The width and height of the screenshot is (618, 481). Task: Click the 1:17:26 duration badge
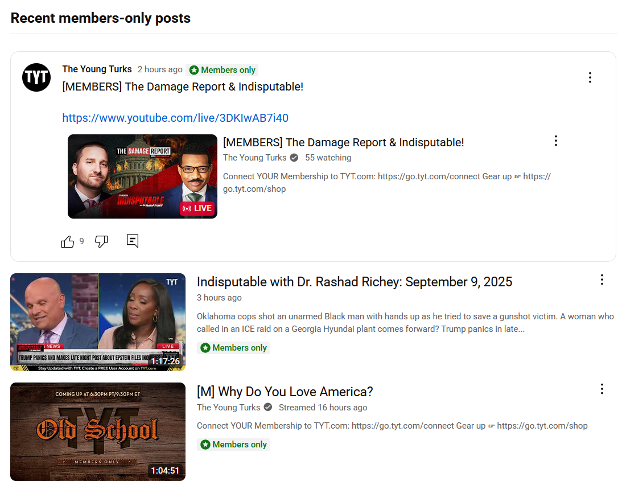pos(166,361)
